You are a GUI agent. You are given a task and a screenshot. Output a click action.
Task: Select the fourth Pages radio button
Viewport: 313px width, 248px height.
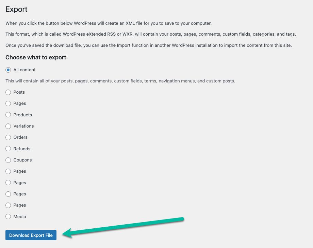(x=8, y=194)
